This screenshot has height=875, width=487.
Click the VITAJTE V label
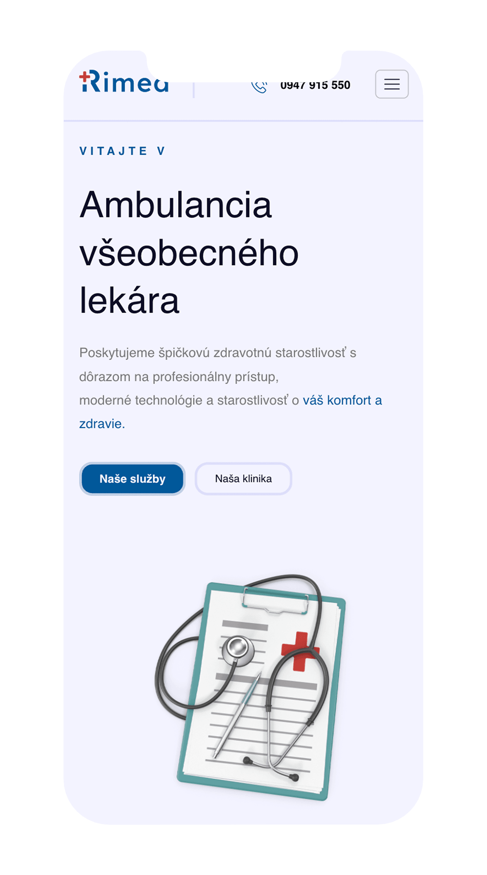[123, 151]
